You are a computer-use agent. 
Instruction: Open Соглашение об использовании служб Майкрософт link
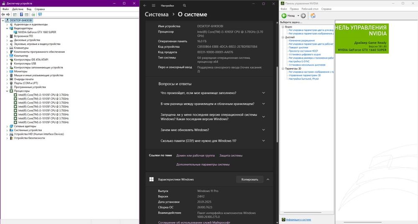pos(194,222)
